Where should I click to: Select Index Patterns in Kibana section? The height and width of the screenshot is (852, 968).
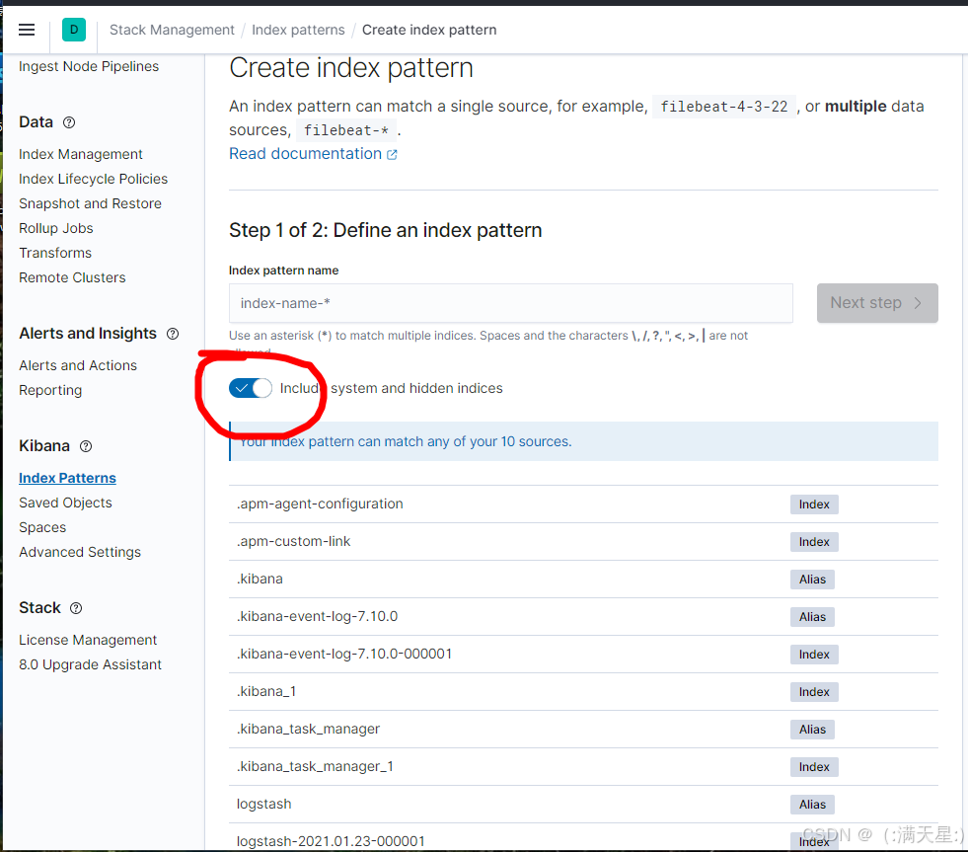coord(67,478)
